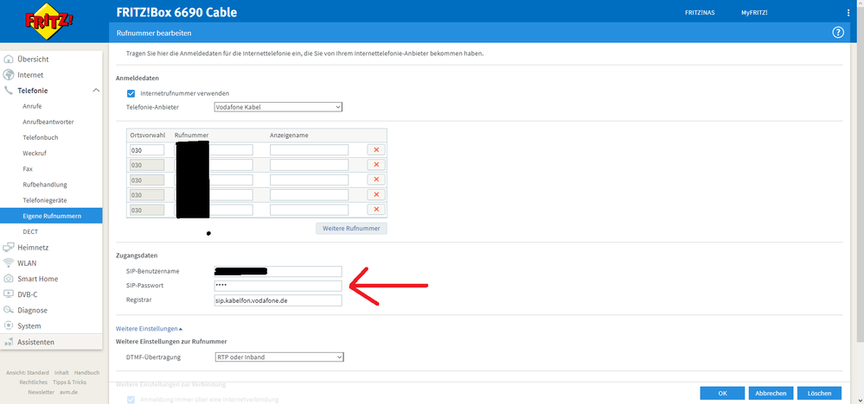This screenshot has width=864, height=404.
Task: Open Rufbehandlung submenu item
Action: click(45, 185)
